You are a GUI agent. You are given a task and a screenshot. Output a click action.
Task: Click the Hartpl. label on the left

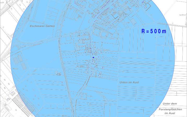15,69
